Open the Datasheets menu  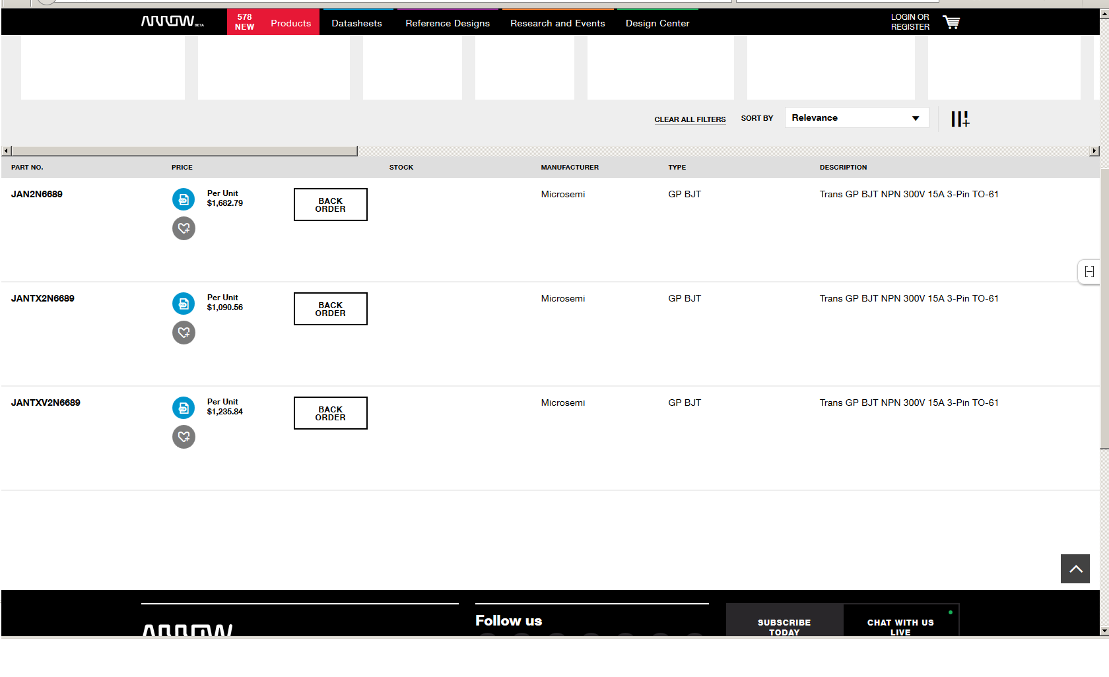click(x=356, y=23)
